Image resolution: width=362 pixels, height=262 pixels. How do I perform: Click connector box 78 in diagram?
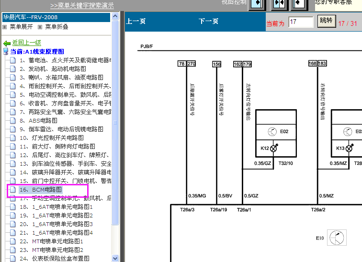tap(182, 64)
